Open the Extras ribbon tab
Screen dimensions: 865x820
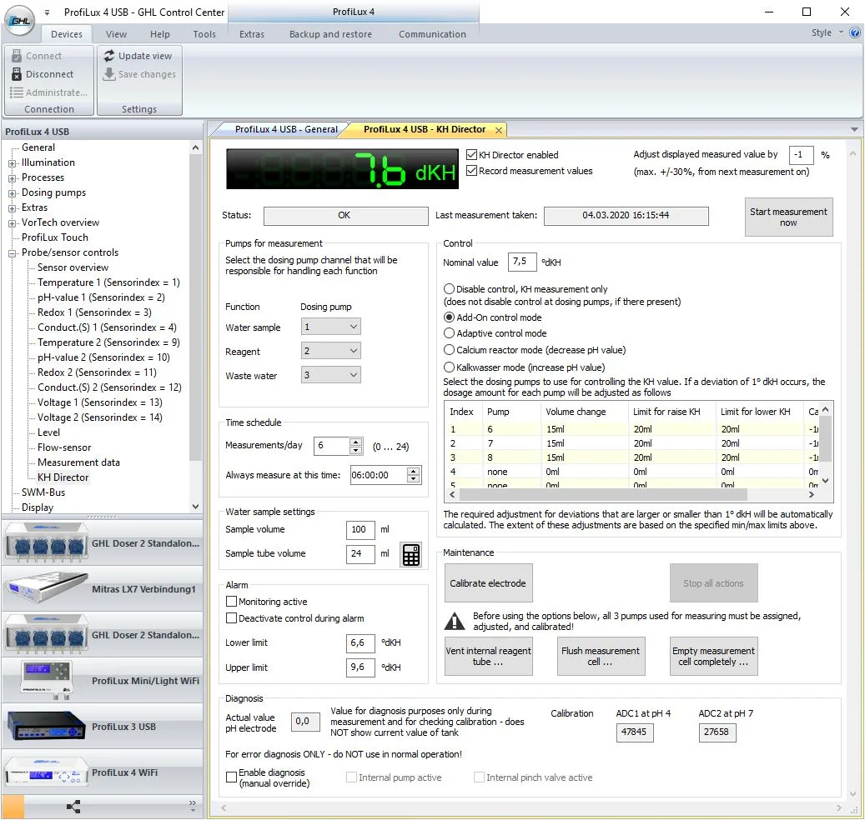(252, 34)
